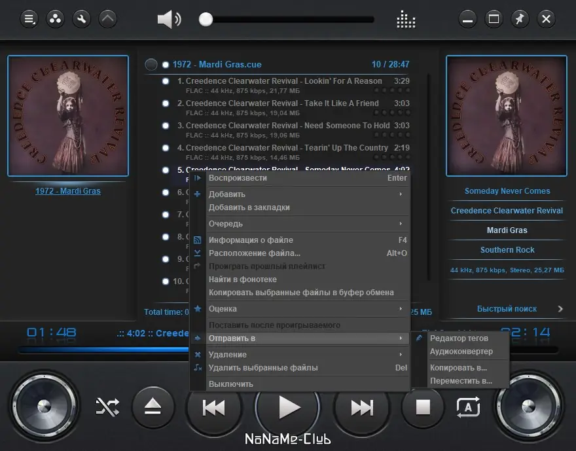The width and height of the screenshot is (576, 451).
Task: Click the play icon beside Воспроизвести
Action: click(198, 178)
